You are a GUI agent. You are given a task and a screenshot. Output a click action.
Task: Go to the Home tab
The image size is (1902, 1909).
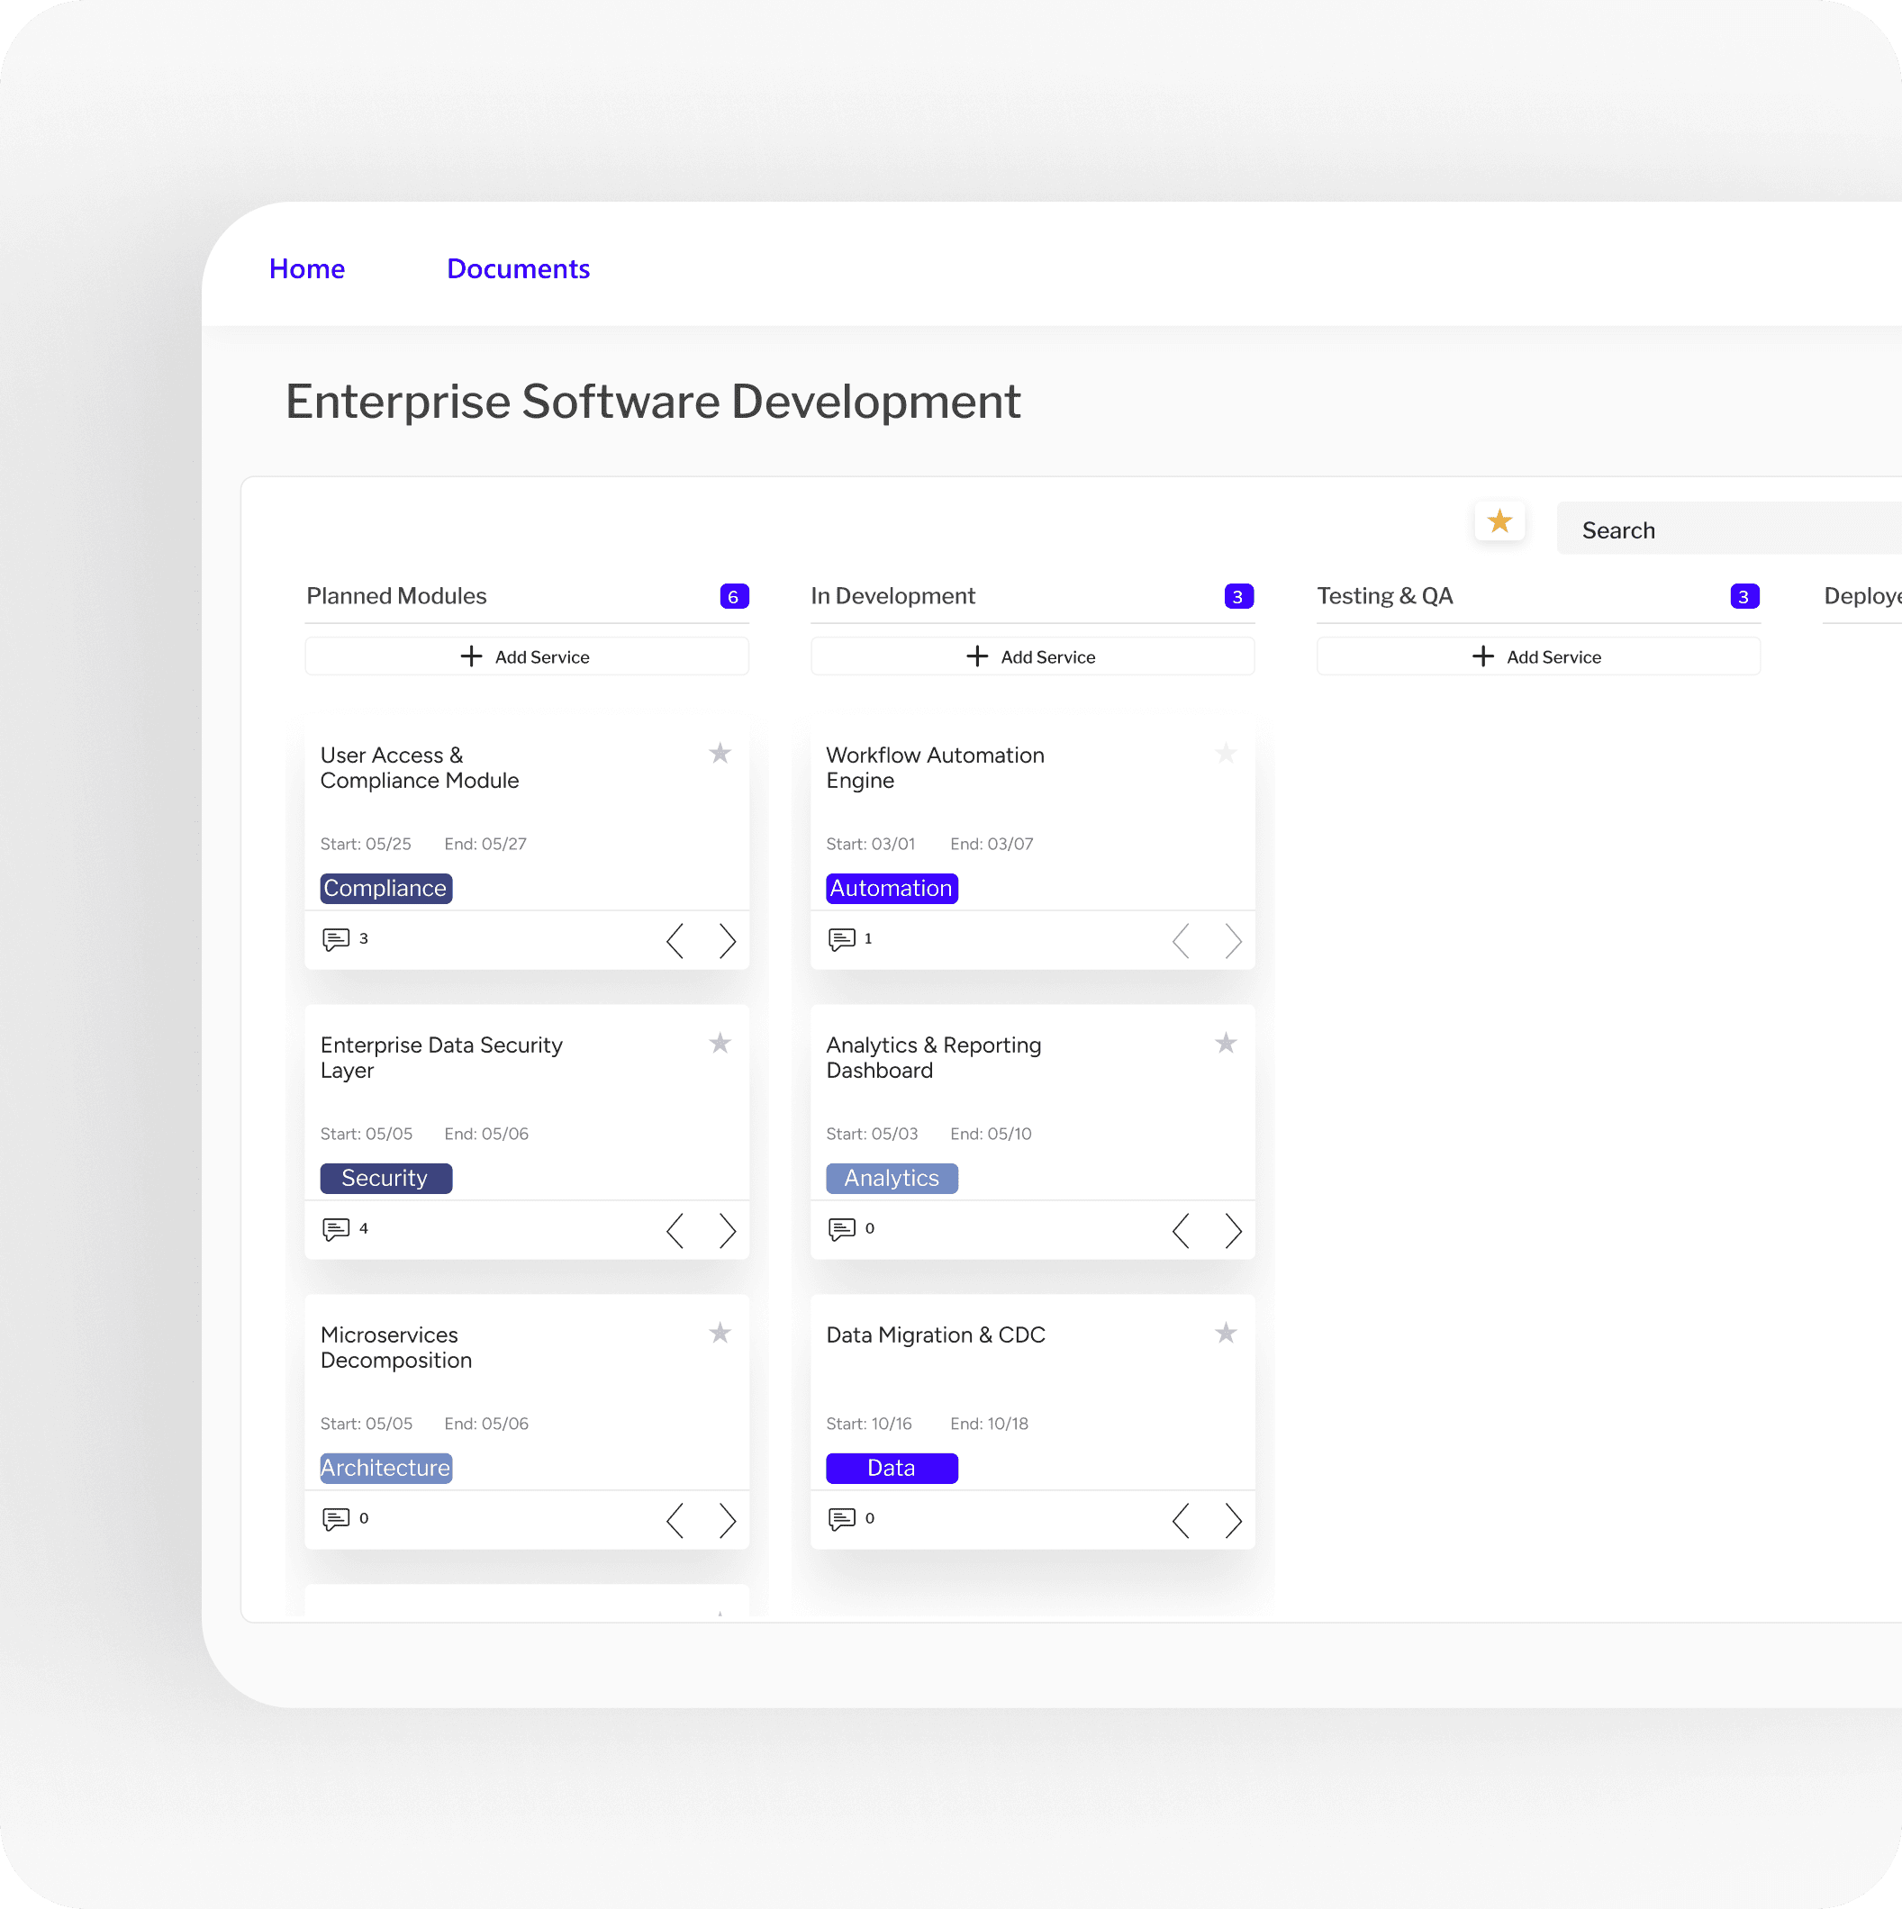point(306,268)
